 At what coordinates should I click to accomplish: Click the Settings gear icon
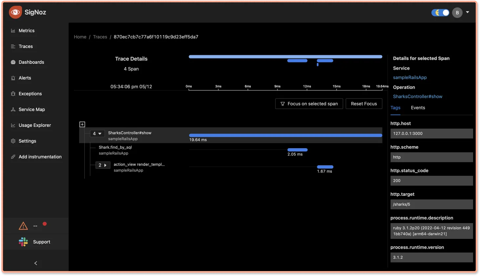pyautogui.click(x=13, y=141)
